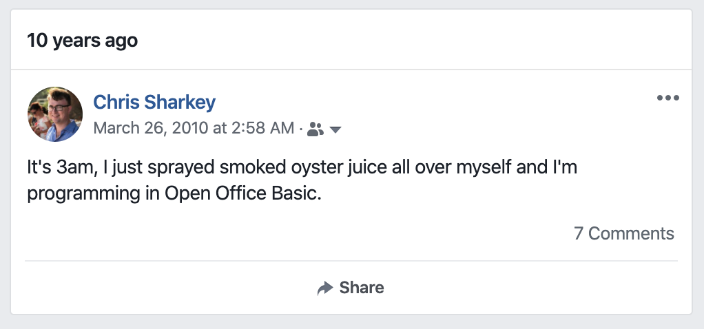704x329 pixels.
Task: Click the post text about oyster juice
Action: (x=302, y=180)
